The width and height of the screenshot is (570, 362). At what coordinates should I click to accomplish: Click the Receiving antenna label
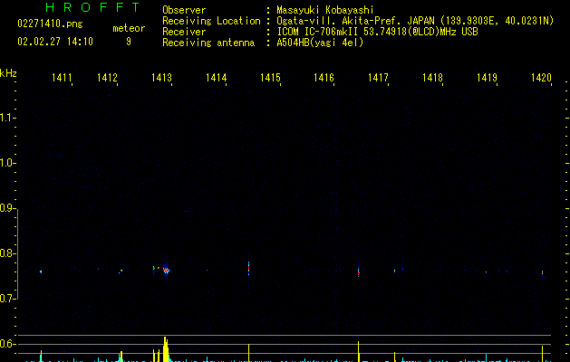pyautogui.click(x=208, y=43)
